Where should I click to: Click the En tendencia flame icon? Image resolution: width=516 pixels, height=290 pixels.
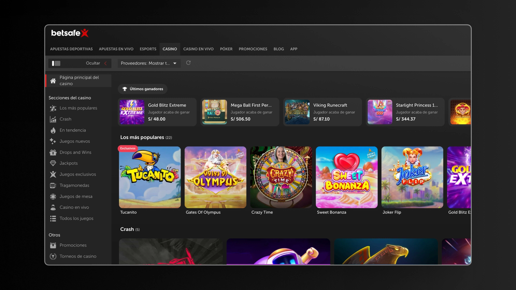point(53,130)
